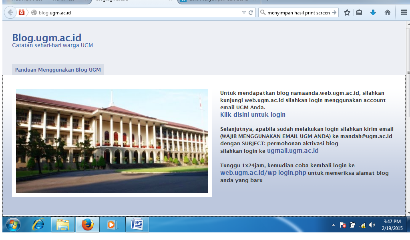
Task: Click the globe site identity icon
Action: [34, 12]
